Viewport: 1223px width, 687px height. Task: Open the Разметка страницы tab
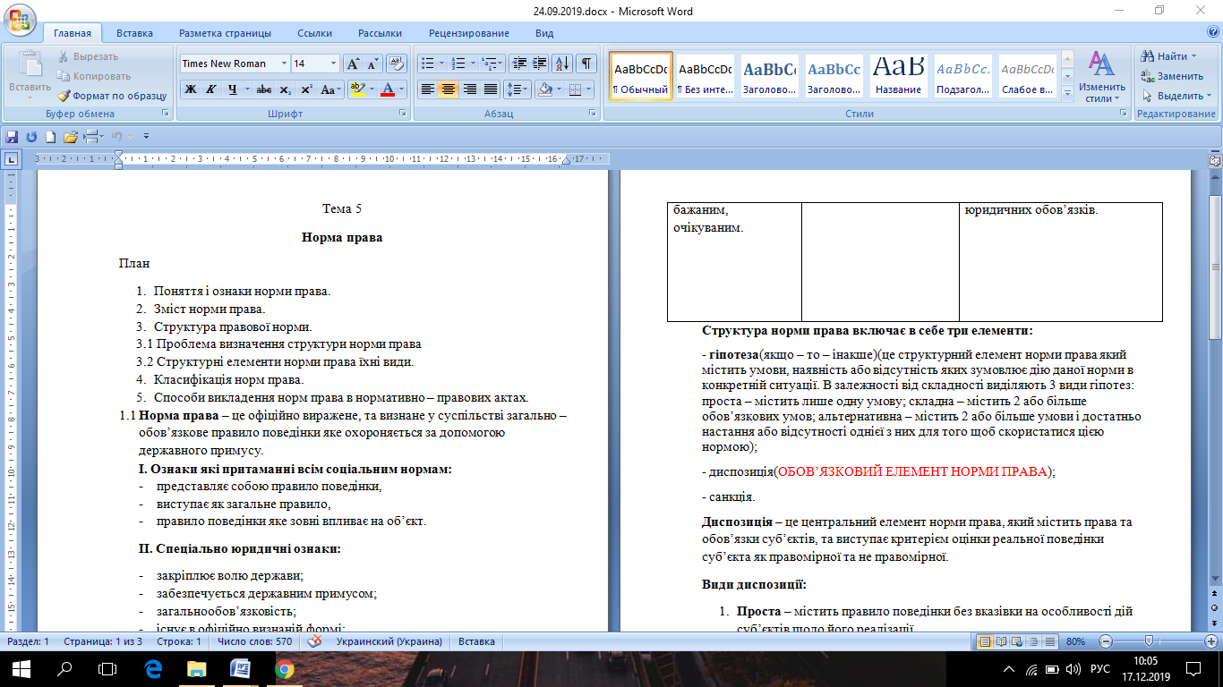pyautogui.click(x=225, y=33)
